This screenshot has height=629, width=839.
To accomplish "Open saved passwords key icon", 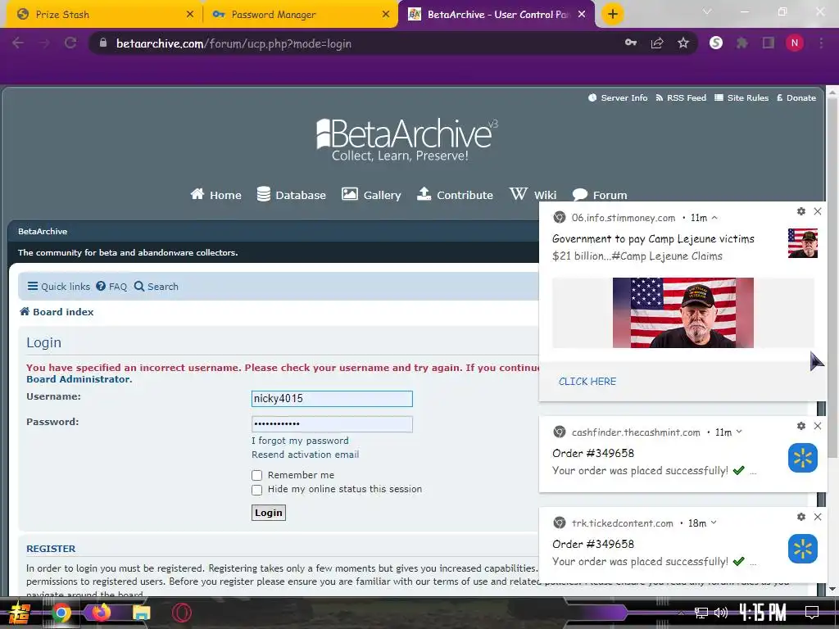I will pos(631,43).
